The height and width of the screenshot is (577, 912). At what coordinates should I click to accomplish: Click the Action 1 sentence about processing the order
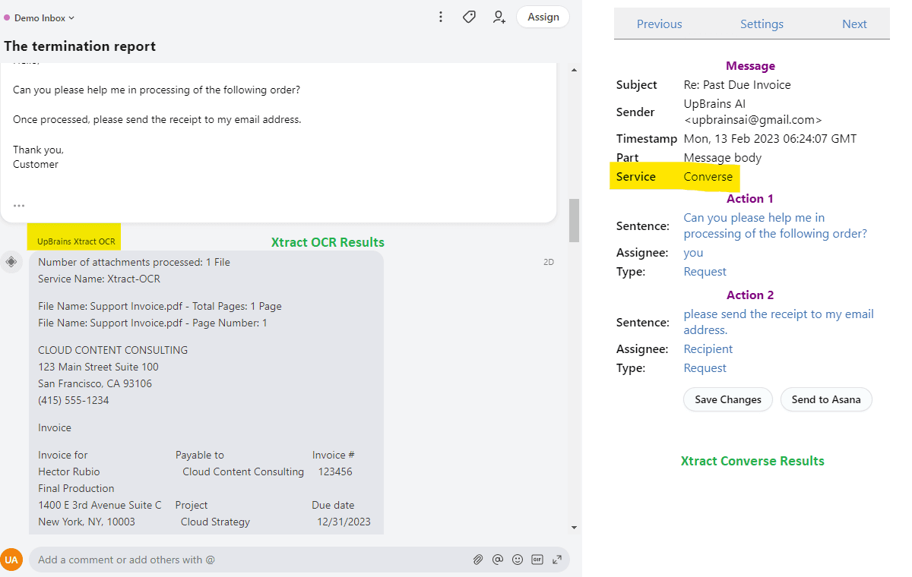[x=775, y=225]
